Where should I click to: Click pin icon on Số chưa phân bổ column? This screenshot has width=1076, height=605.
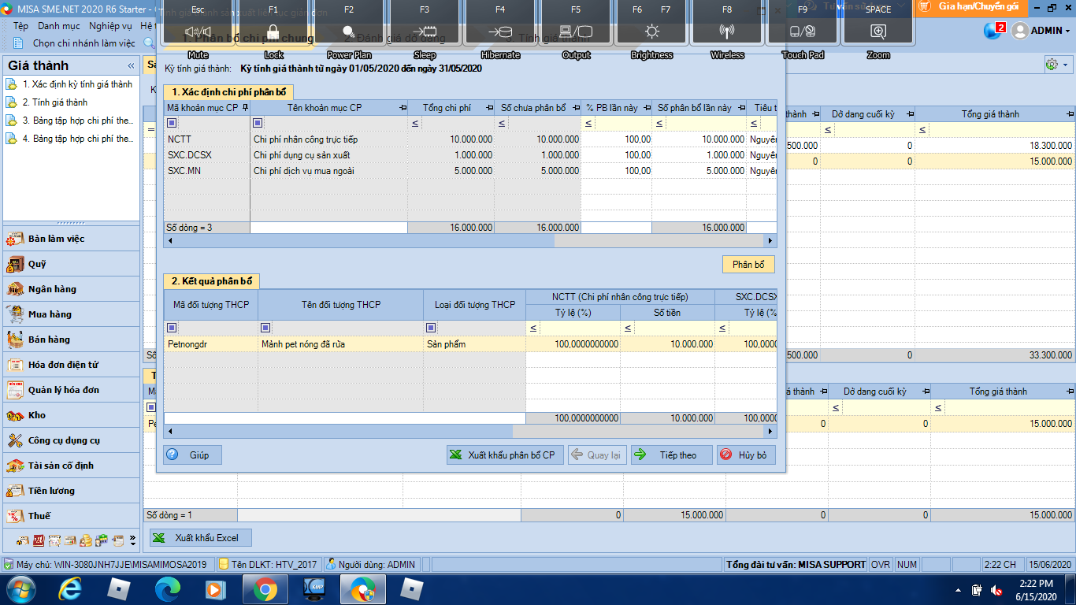576,108
